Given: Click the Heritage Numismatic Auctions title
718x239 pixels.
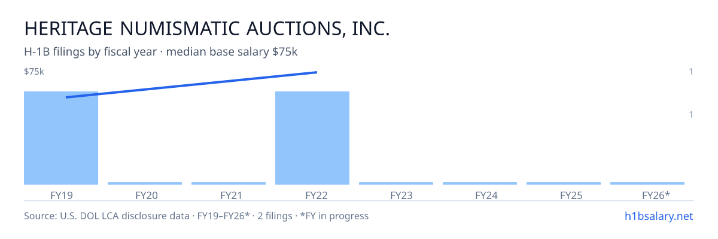Looking at the screenshot, I should [207, 28].
